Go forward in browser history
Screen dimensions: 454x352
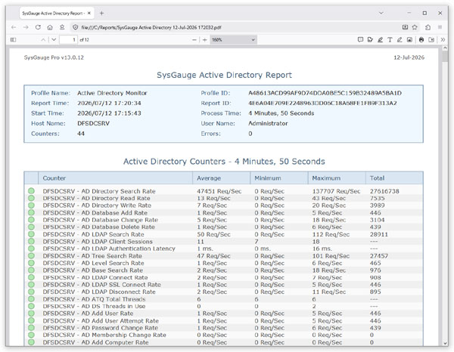point(26,27)
